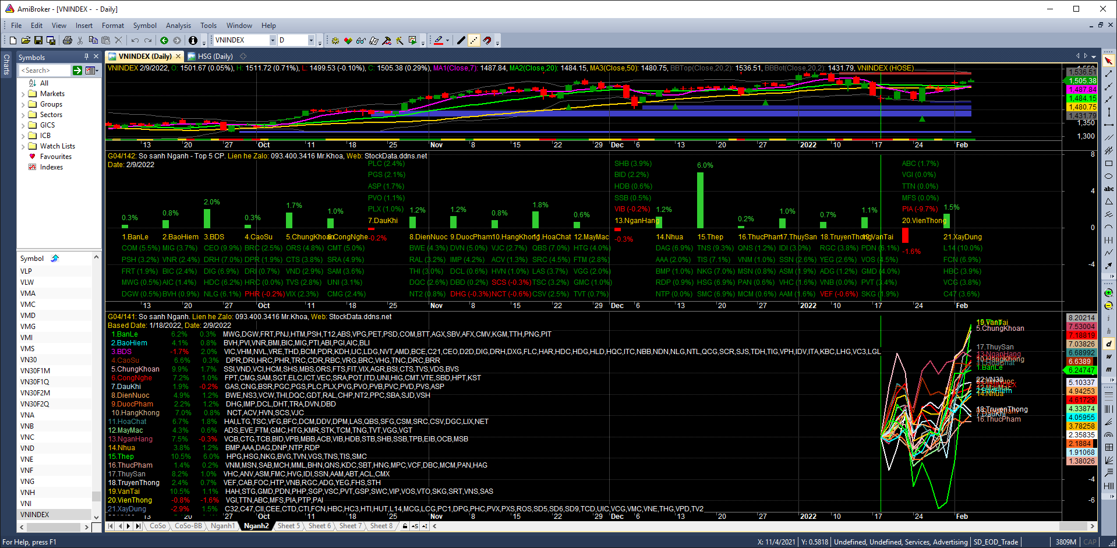Click the symbol list vertical scrollbar
The image size is (1117, 548).
[x=96, y=387]
